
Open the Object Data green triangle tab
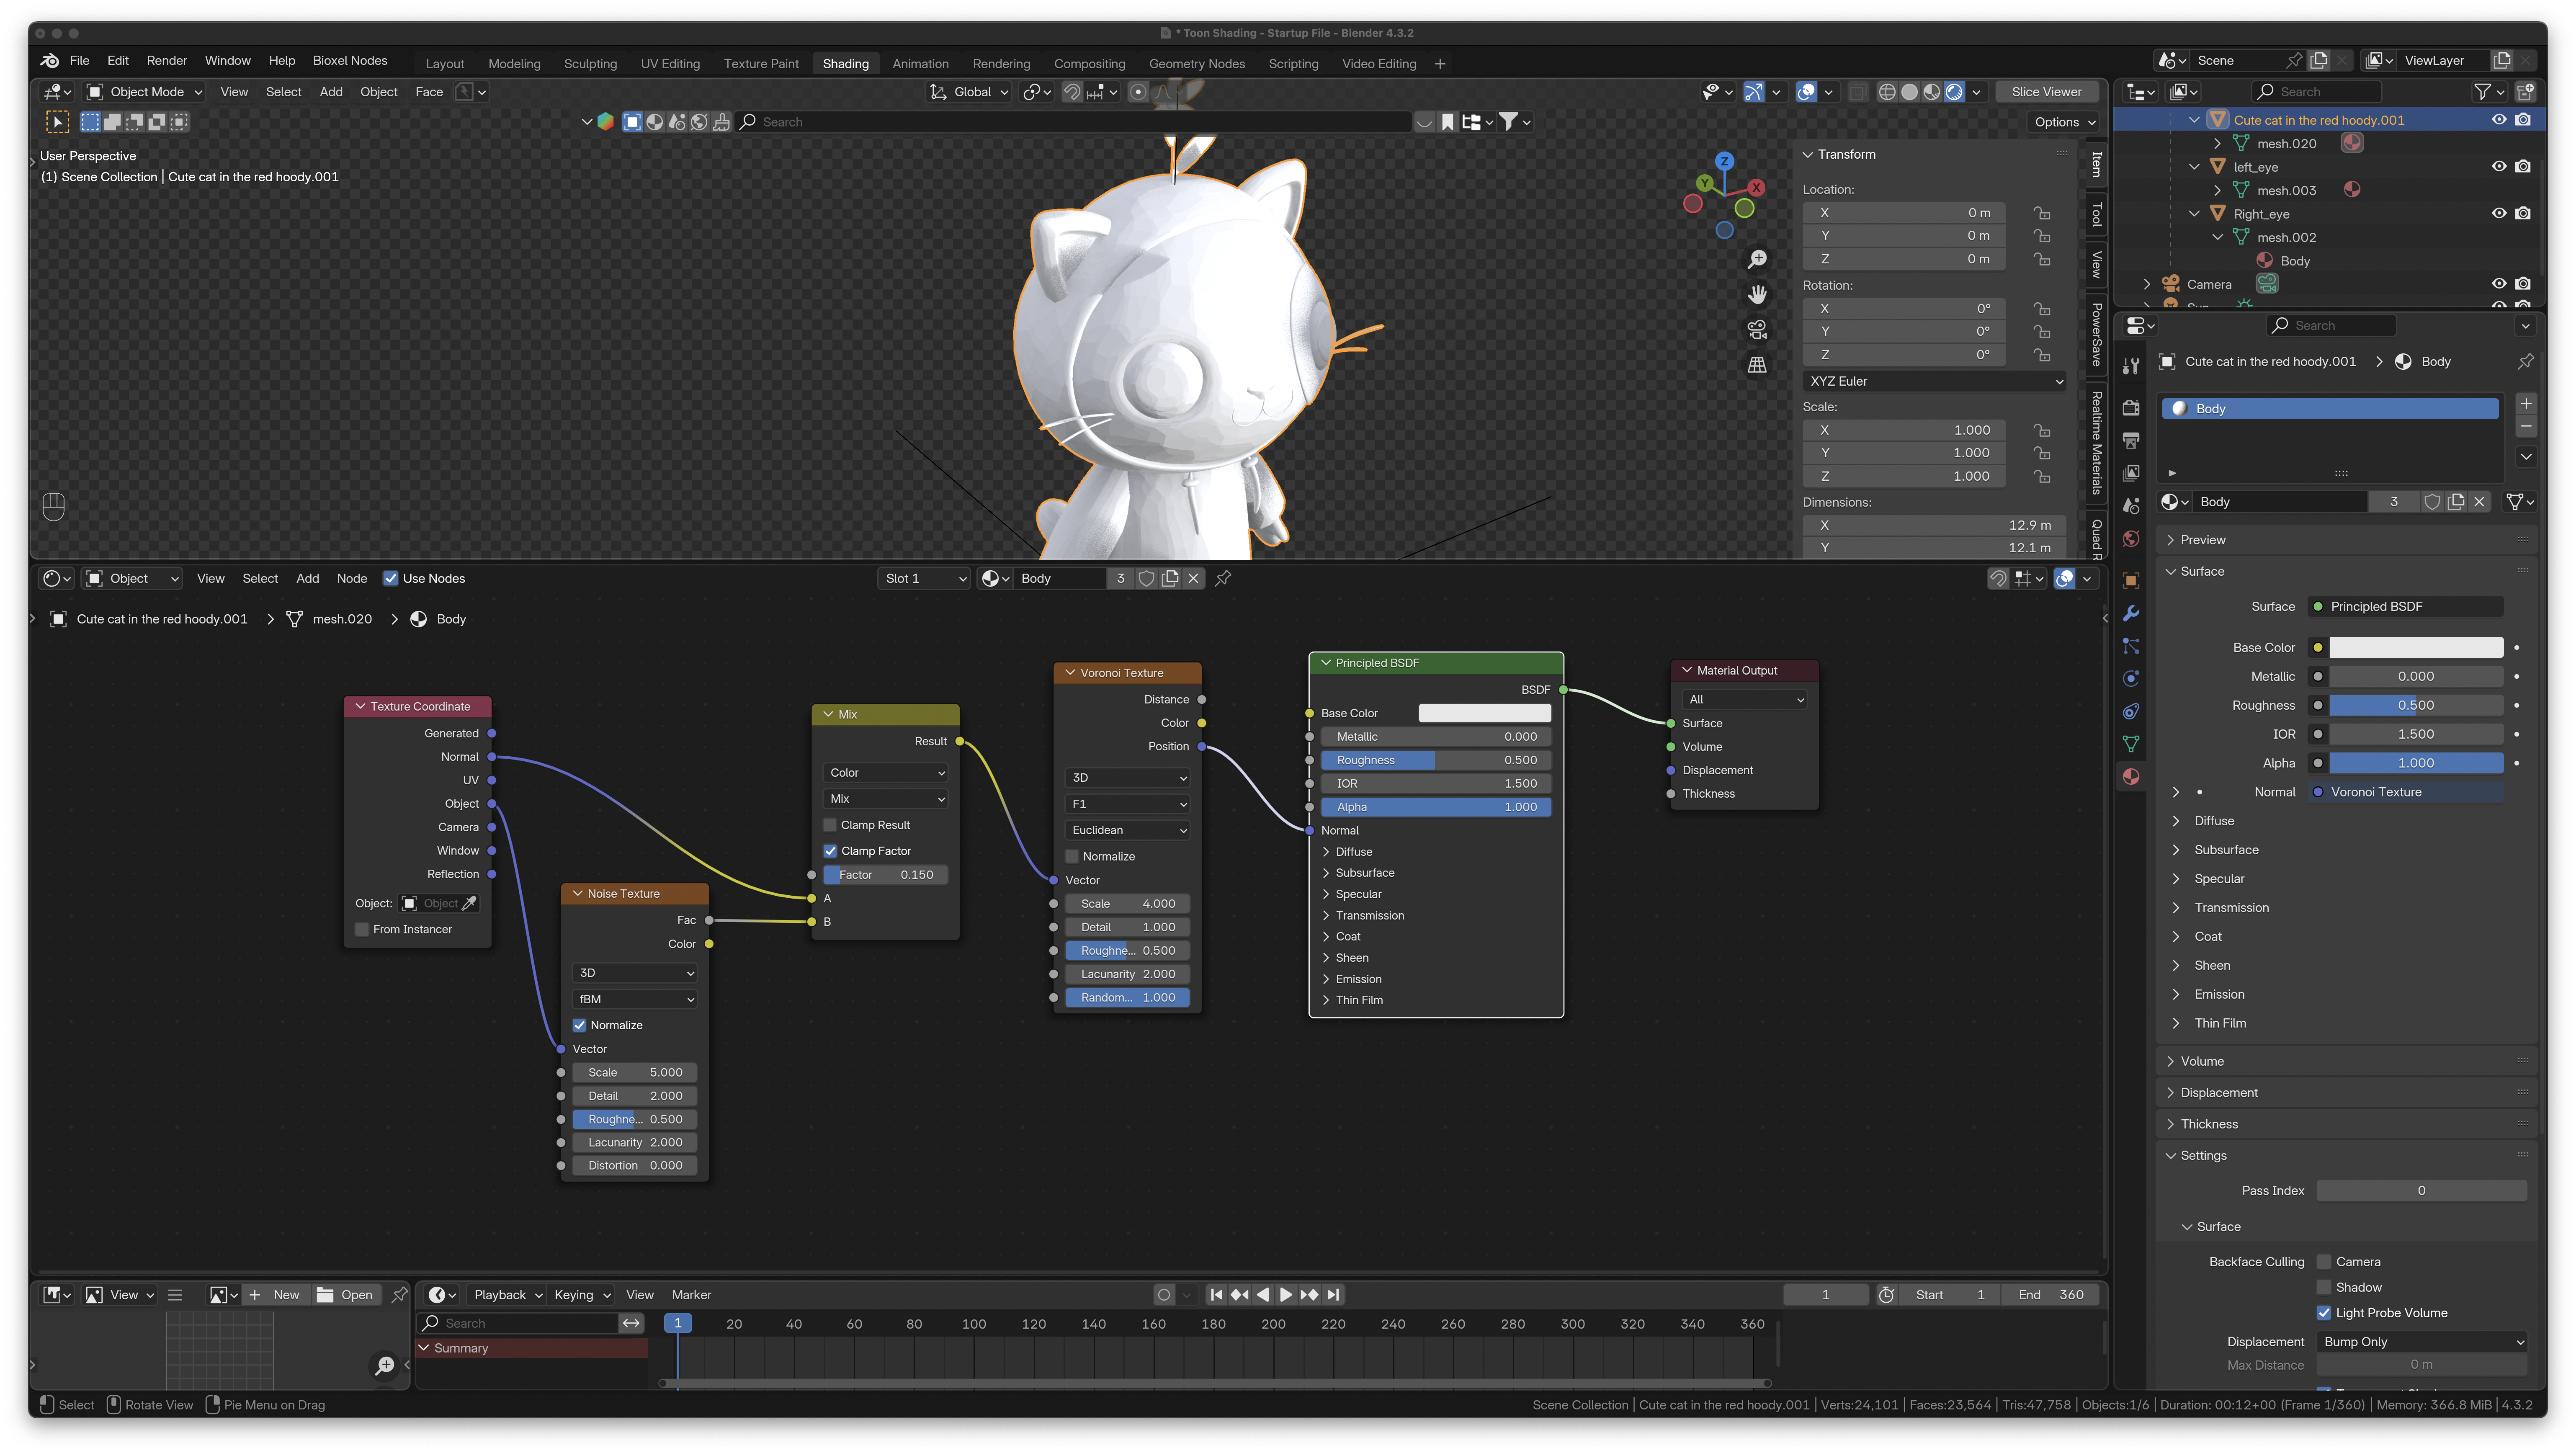point(2131,744)
